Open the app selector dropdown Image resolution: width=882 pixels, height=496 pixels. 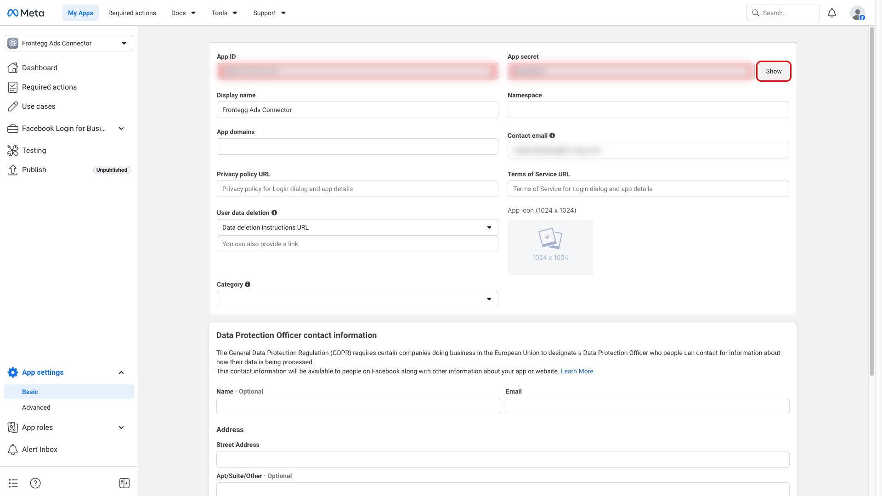point(69,43)
